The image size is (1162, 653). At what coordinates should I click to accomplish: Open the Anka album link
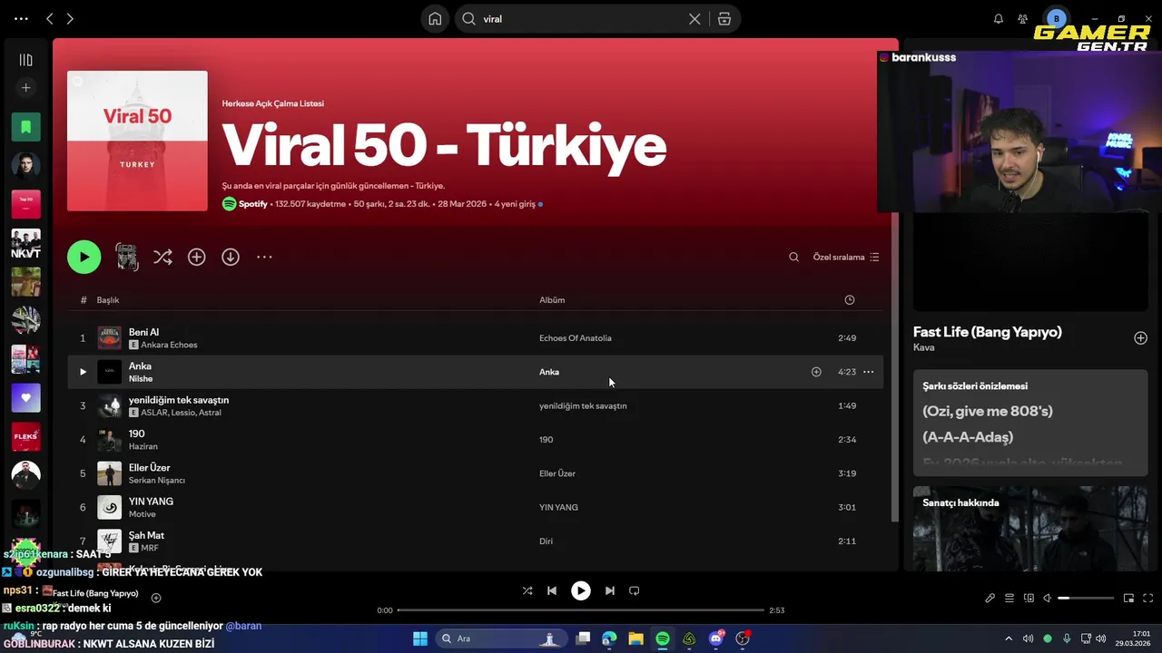pyautogui.click(x=549, y=372)
